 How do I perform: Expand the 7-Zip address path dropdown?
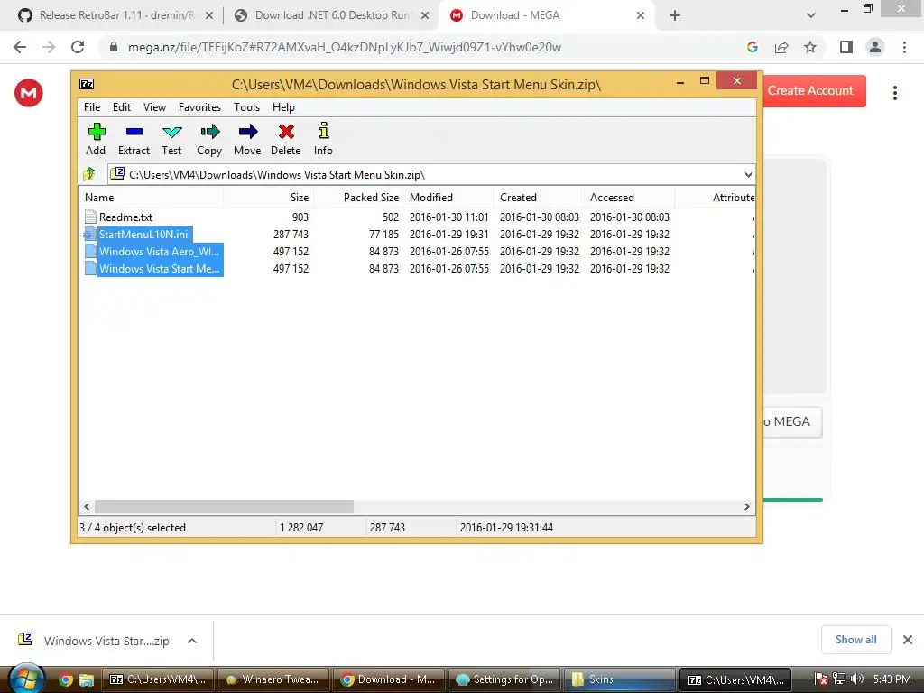pos(748,174)
